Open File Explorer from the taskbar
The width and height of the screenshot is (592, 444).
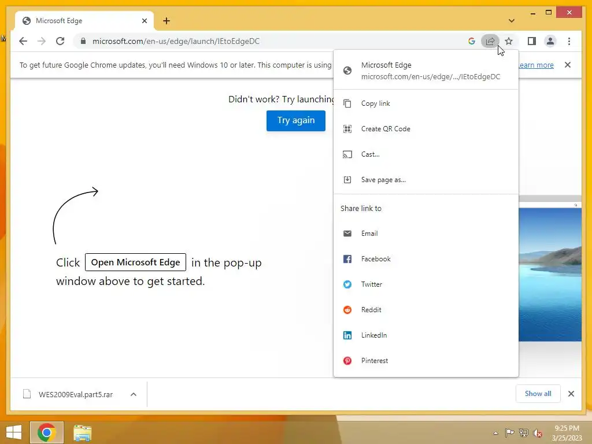click(82, 432)
